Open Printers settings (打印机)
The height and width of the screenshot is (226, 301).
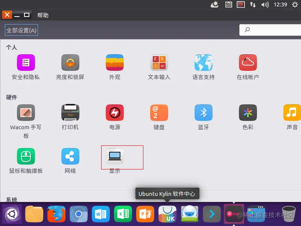70,117
